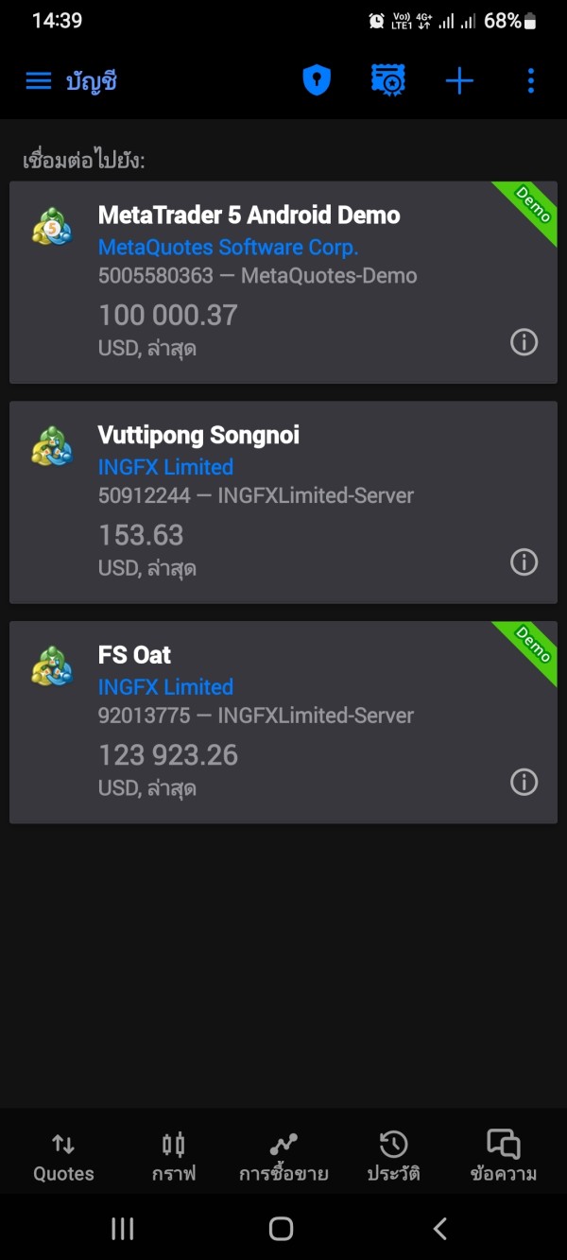The width and height of the screenshot is (567, 1260).
Task: Open the ประวัติ history tab
Action: point(393,1157)
